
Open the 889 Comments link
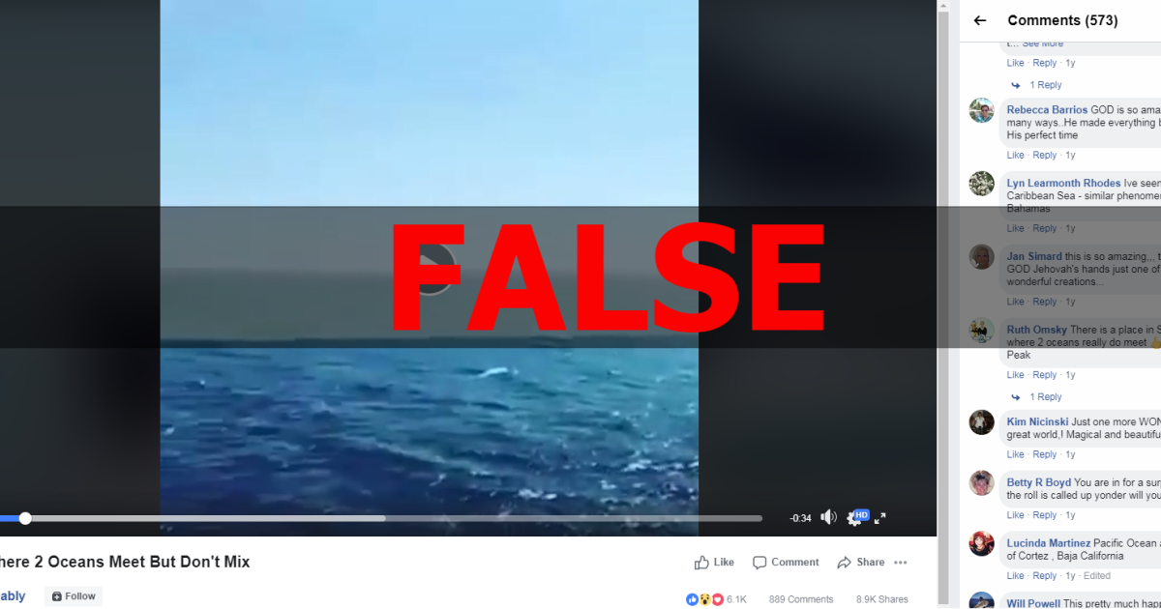(801, 599)
